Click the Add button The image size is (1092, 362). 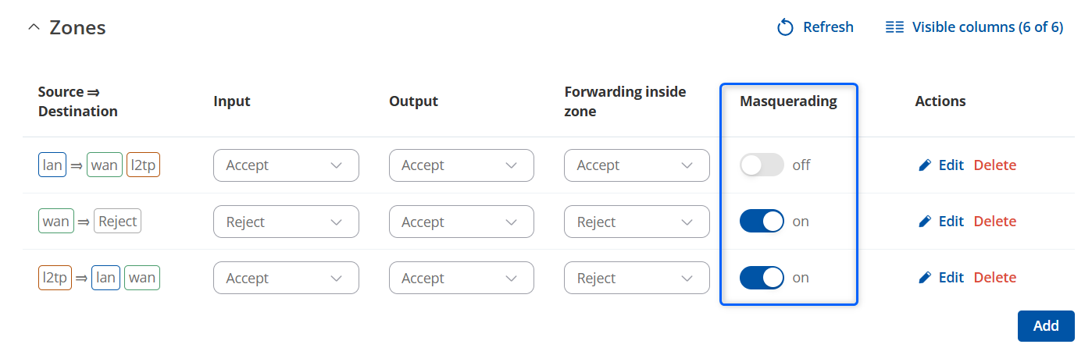click(x=1046, y=326)
